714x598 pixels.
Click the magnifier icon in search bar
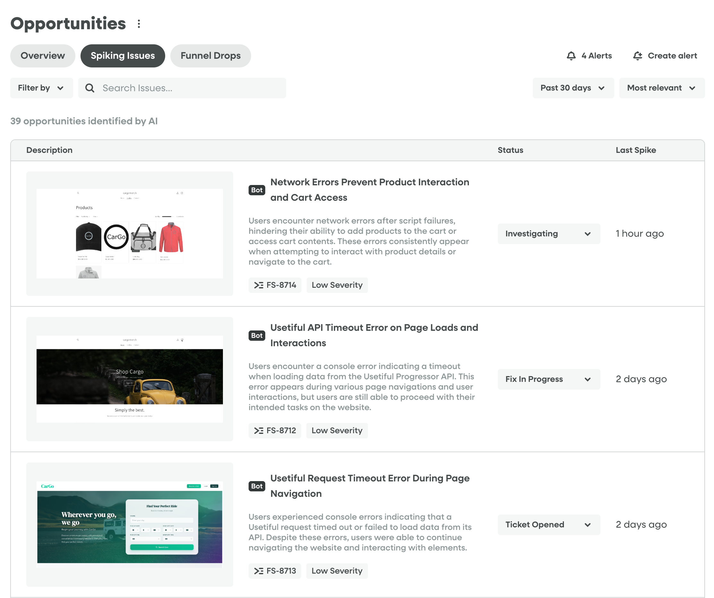90,88
